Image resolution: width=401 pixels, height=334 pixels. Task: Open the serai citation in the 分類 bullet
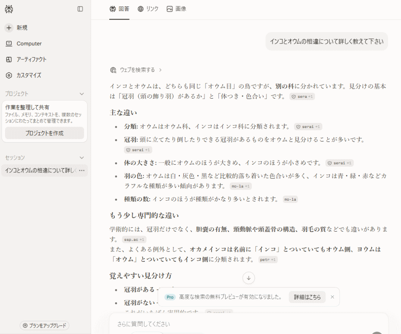pos(308,127)
